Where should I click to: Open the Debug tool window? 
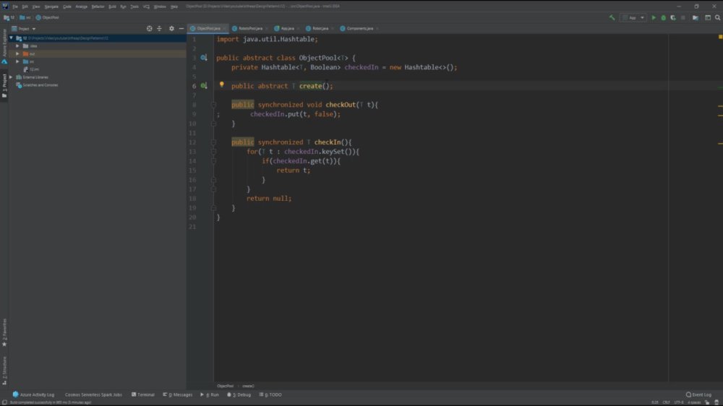(239, 394)
